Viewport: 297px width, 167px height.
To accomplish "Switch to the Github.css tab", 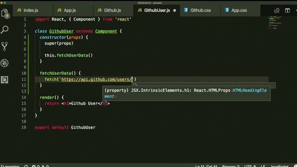I will [200, 10].
